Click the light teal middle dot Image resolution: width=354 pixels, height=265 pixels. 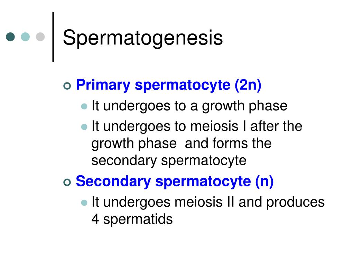point(25,37)
